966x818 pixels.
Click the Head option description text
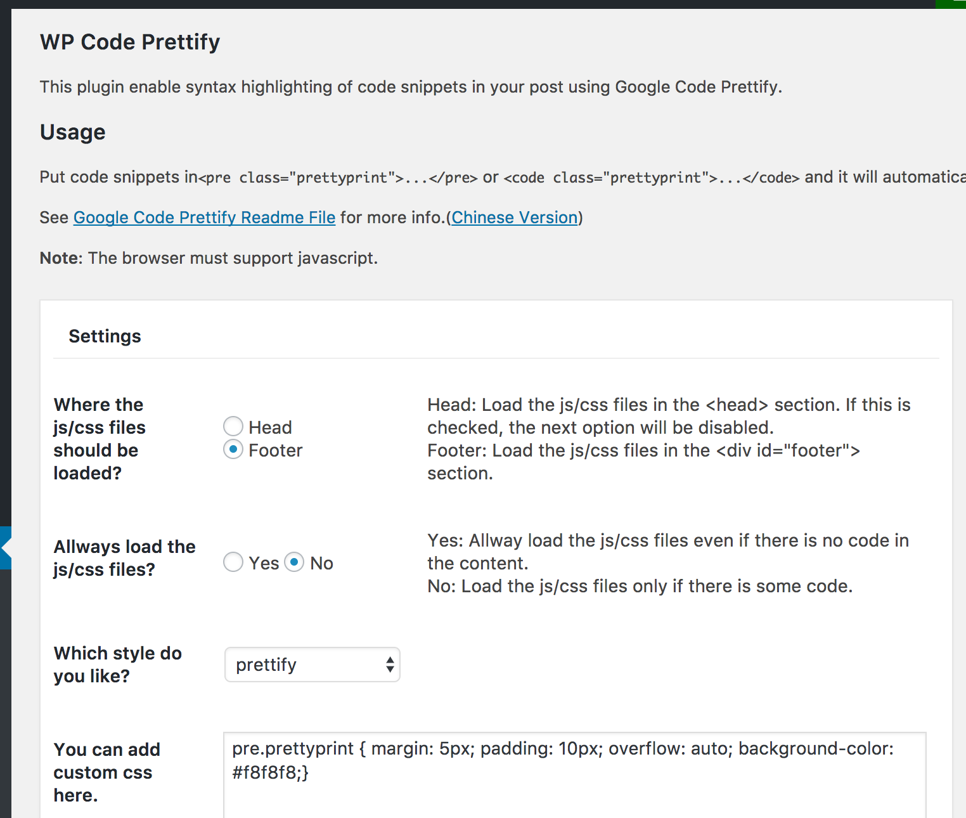[x=669, y=416]
